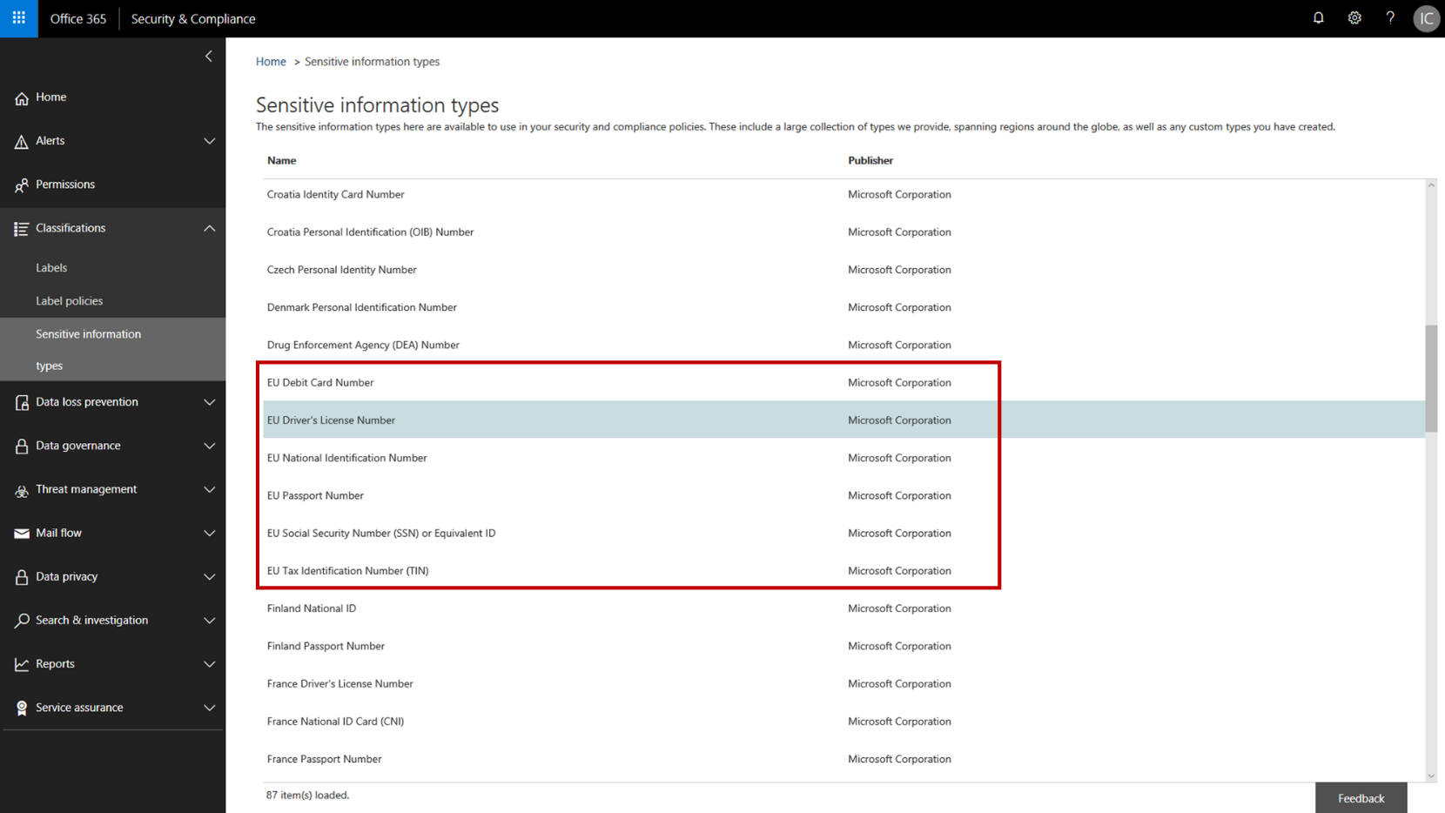Click the Mail flow envelope icon

point(22,533)
